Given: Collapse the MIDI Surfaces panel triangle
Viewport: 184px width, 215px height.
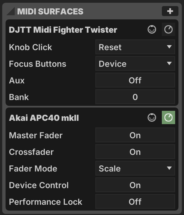Looking at the screenshot, I should (11, 11).
